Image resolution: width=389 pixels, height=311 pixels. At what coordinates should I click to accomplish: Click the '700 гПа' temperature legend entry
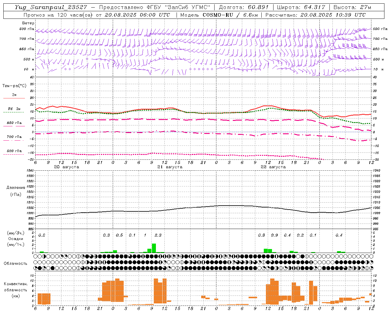[x=14, y=137]
